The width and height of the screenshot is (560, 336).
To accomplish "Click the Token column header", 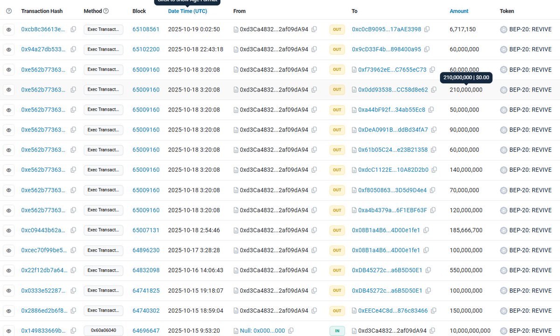I will pyautogui.click(x=507, y=11).
